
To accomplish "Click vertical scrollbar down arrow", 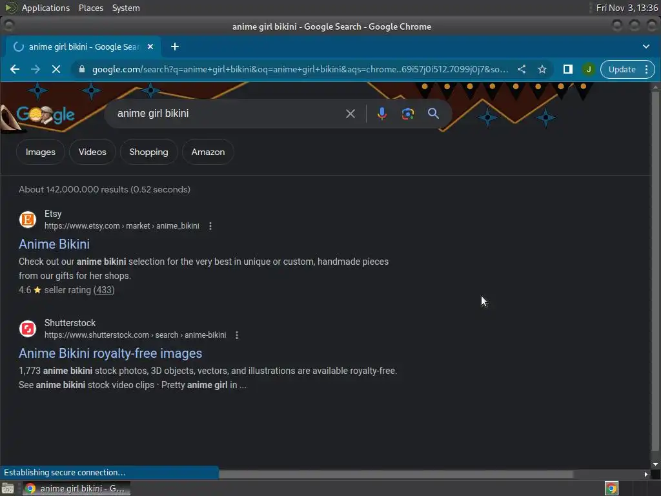I will [655, 464].
